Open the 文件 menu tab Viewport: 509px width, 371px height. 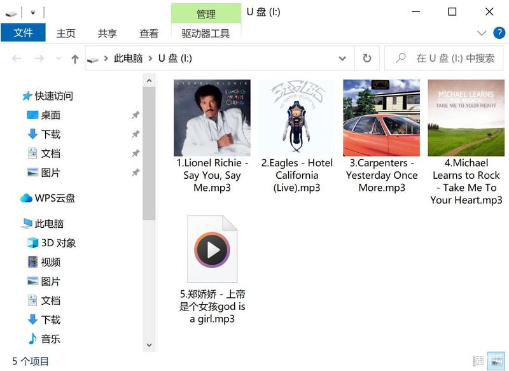click(x=23, y=33)
